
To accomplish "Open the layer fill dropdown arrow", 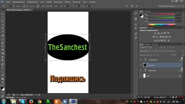I will (x=183, y=55).
